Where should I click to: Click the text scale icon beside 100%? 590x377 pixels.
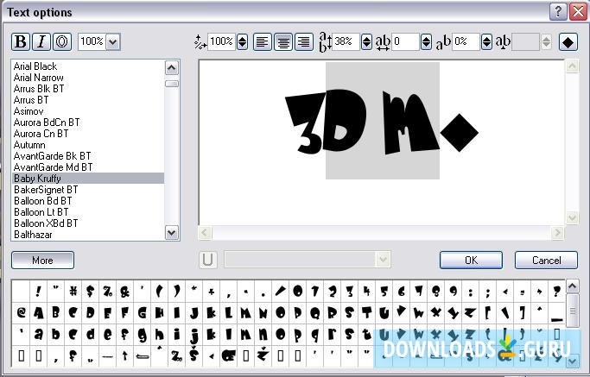[x=200, y=42]
